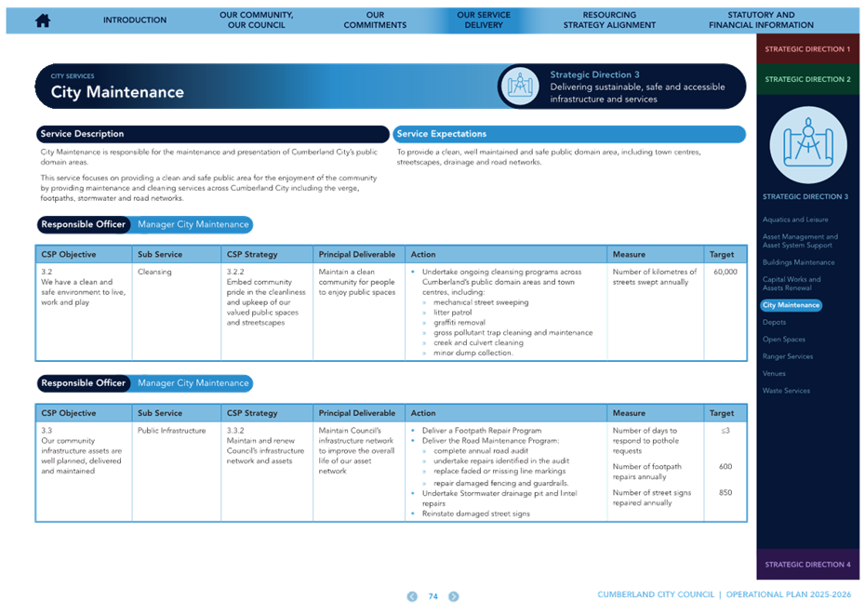This screenshot has width=865, height=614.
Task: Jump to Strategic Direction 2 side tab
Action: click(x=807, y=79)
